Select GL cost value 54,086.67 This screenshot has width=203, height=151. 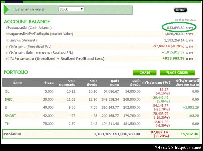pos(111,92)
